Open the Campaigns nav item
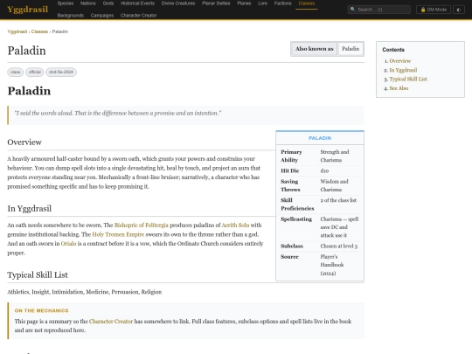472x354 pixels. pyautogui.click(x=102, y=16)
